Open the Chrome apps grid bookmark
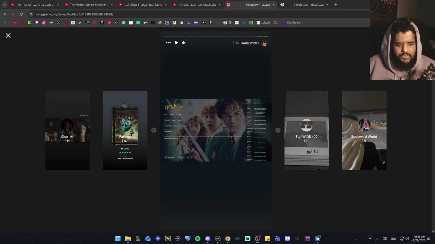The width and height of the screenshot is (435, 244). (4, 23)
